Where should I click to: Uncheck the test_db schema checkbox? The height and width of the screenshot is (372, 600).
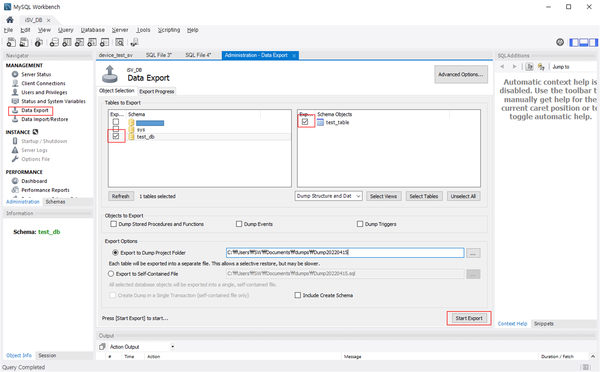(116, 136)
